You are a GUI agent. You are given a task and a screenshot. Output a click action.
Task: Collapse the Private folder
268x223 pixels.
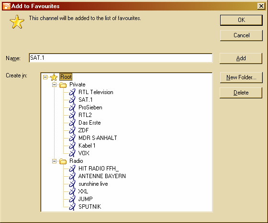click(54, 85)
